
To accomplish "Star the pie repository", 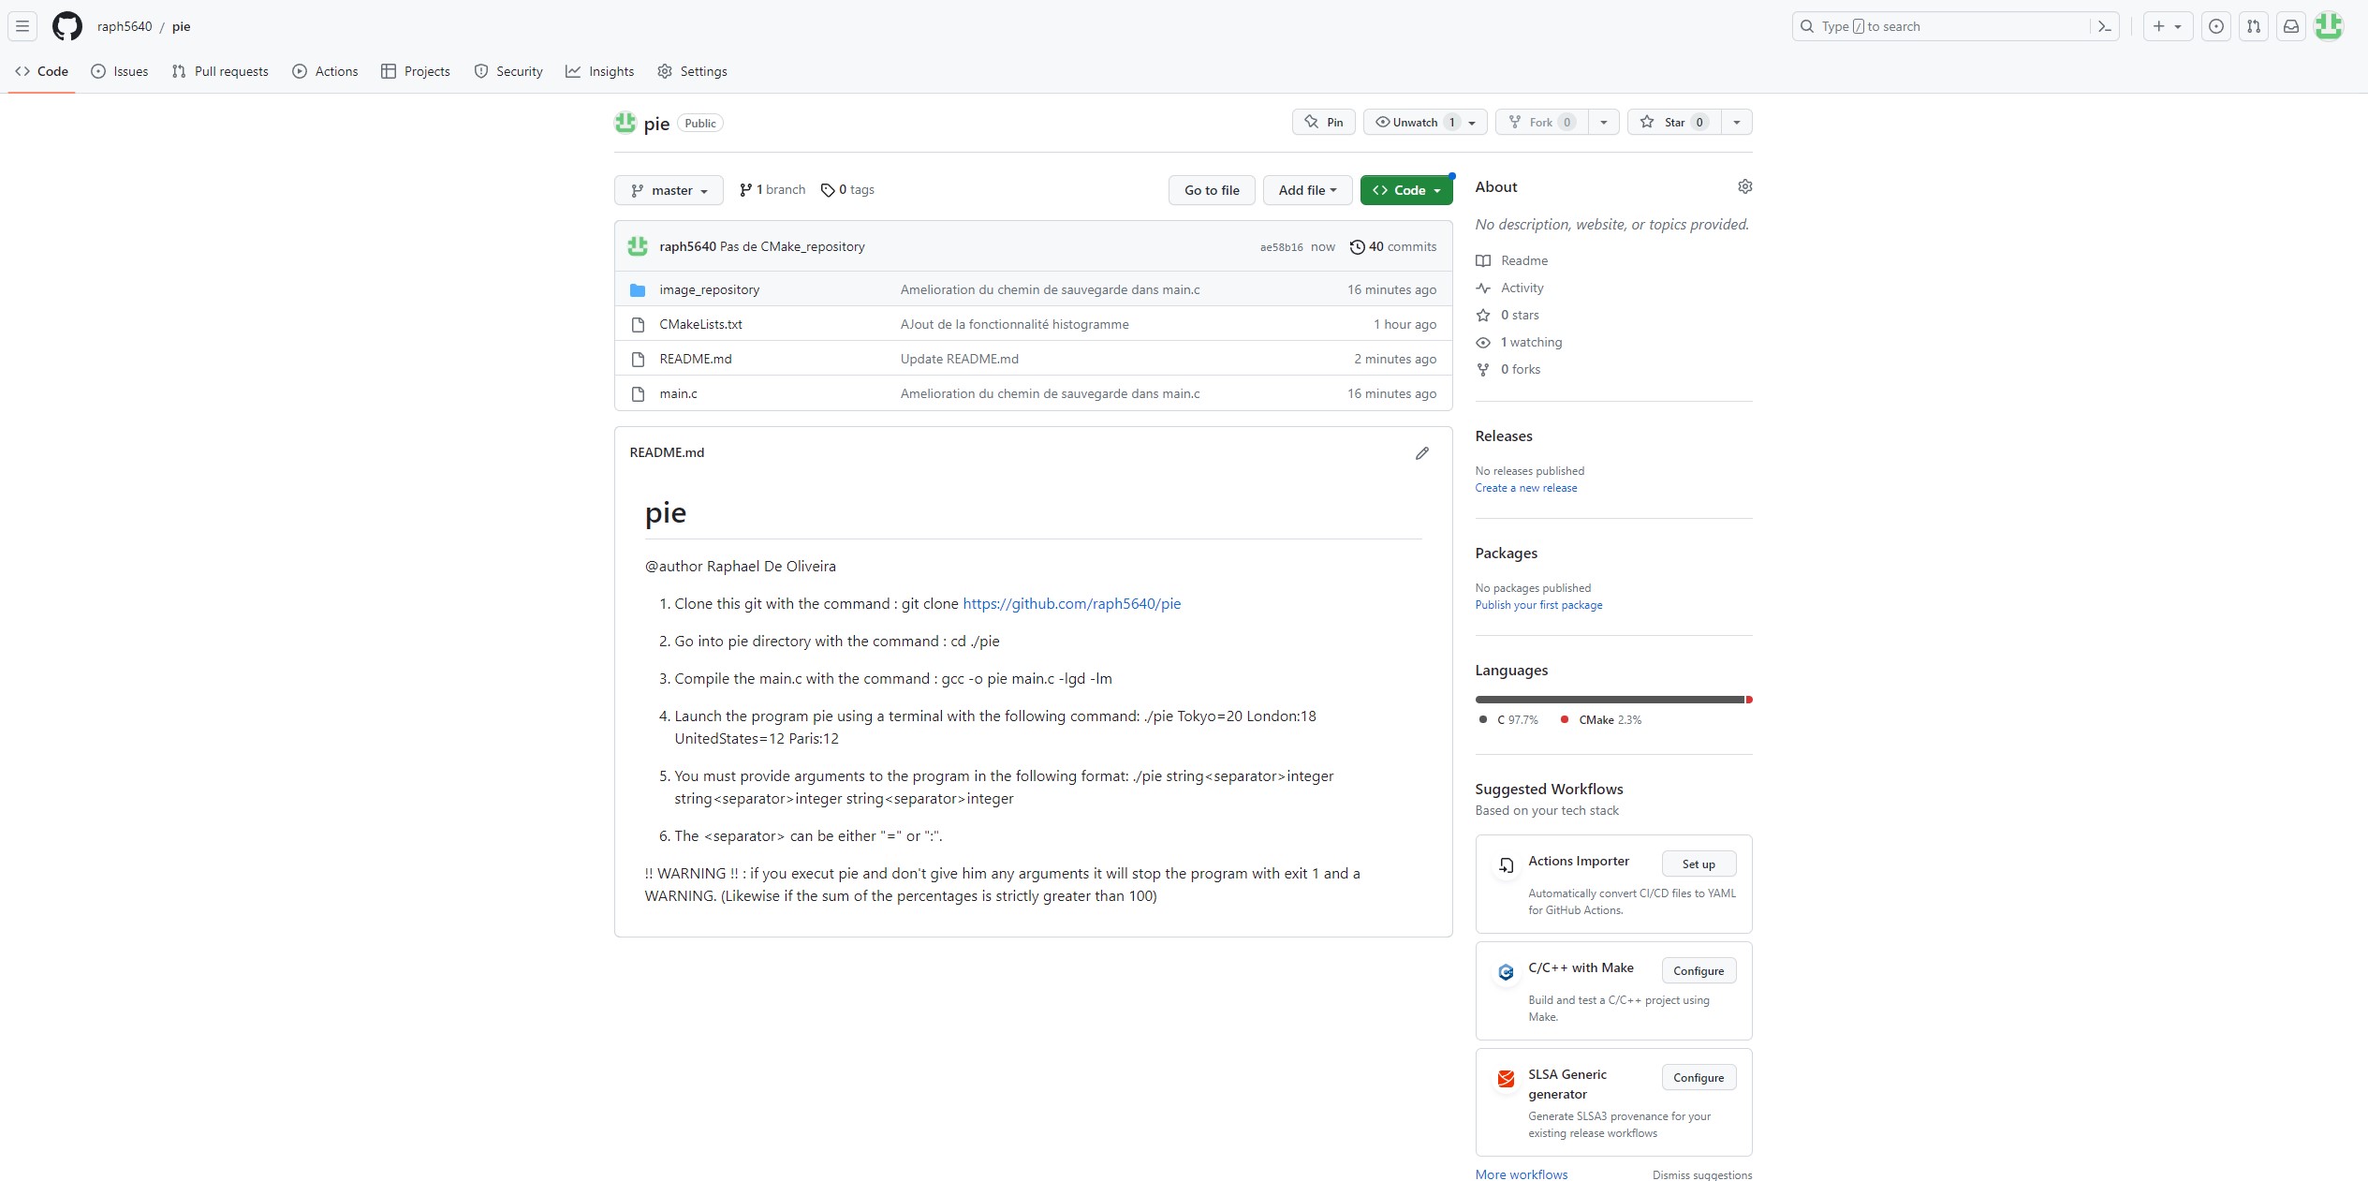I will [1672, 123].
